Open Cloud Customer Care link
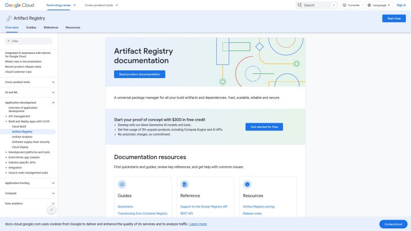The width and height of the screenshot is (411, 231). [18, 72]
